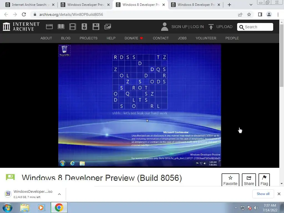Bookmark this page with star icon
The width and height of the screenshot is (284, 213).
tap(249, 14)
